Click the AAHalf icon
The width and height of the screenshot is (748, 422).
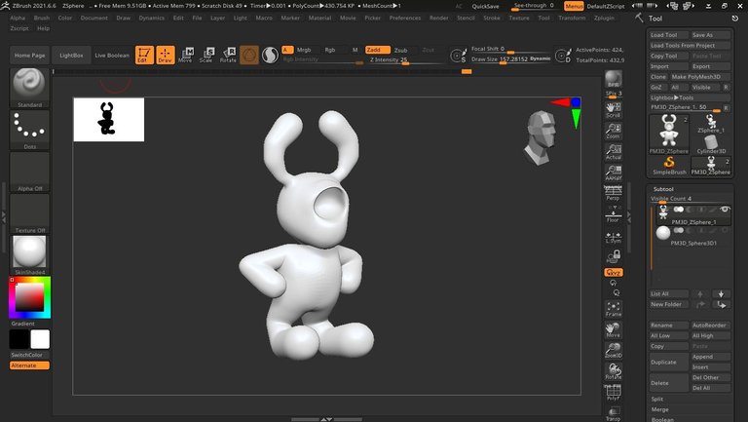[x=613, y=173]
